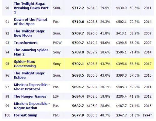Click The Twilight Saga: Eclipse title
Screen dimensions: 156x121
tap(30, 75)
